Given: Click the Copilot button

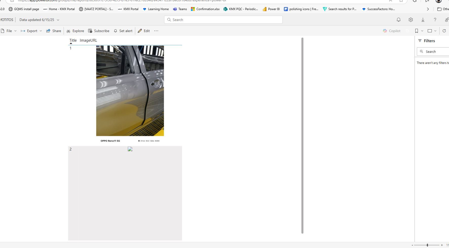Looking at the screenshot, I should click(x=392, y=31).
